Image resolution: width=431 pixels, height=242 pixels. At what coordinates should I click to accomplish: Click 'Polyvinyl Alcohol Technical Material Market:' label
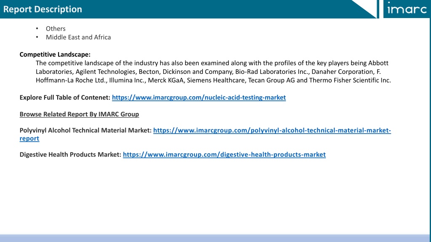click(85, 130)
